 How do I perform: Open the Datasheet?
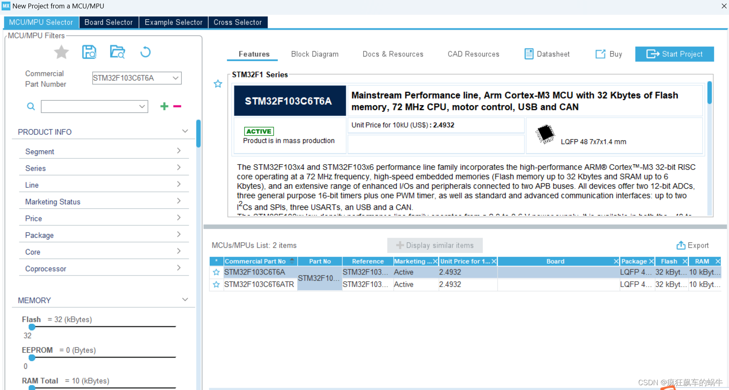[547, 54]
